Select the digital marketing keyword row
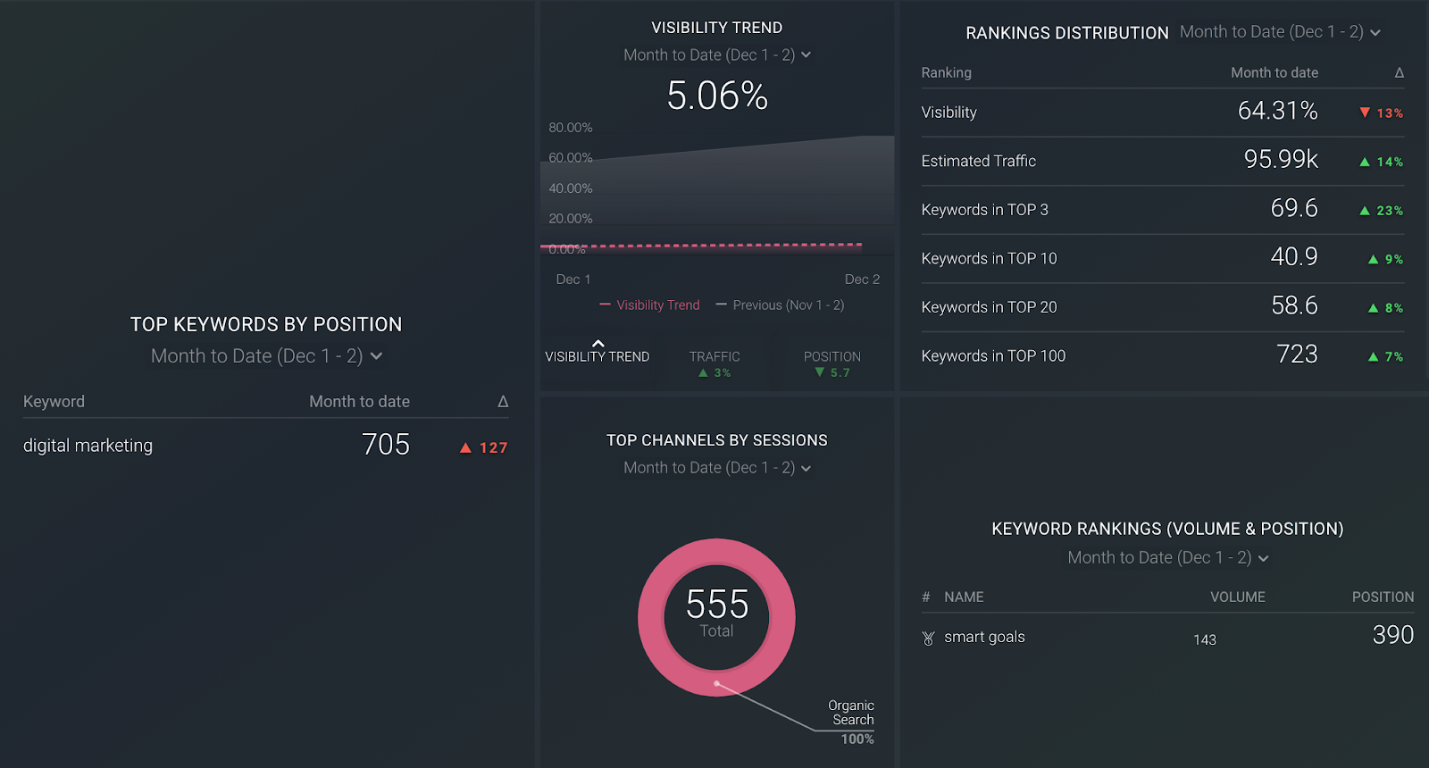 coord(265,445)
